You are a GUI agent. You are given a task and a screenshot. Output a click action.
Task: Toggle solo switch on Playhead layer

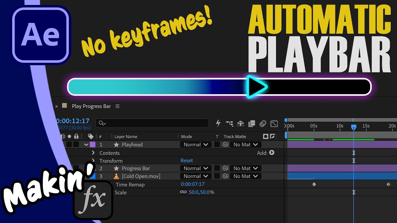point(69,145)
